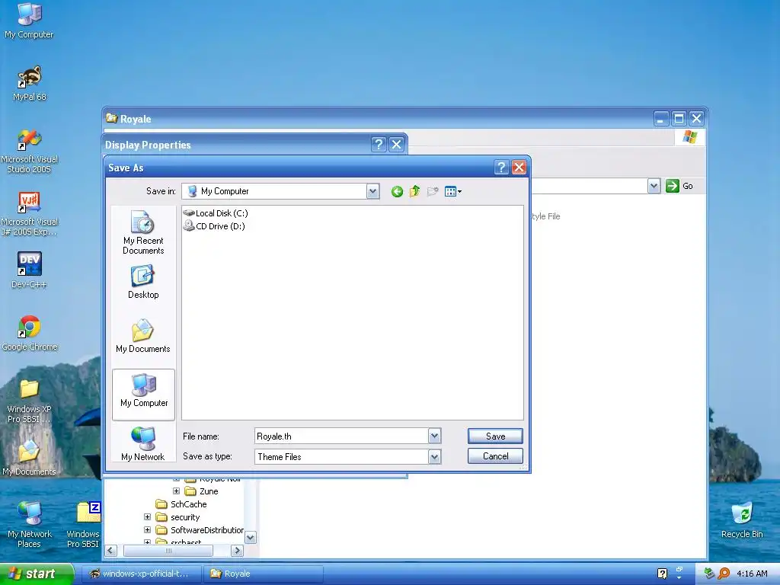Image resolution: width=780 pixels, height=585 pixels.
Task: Open My Documents desktop icon
Action: click(30, 458)
